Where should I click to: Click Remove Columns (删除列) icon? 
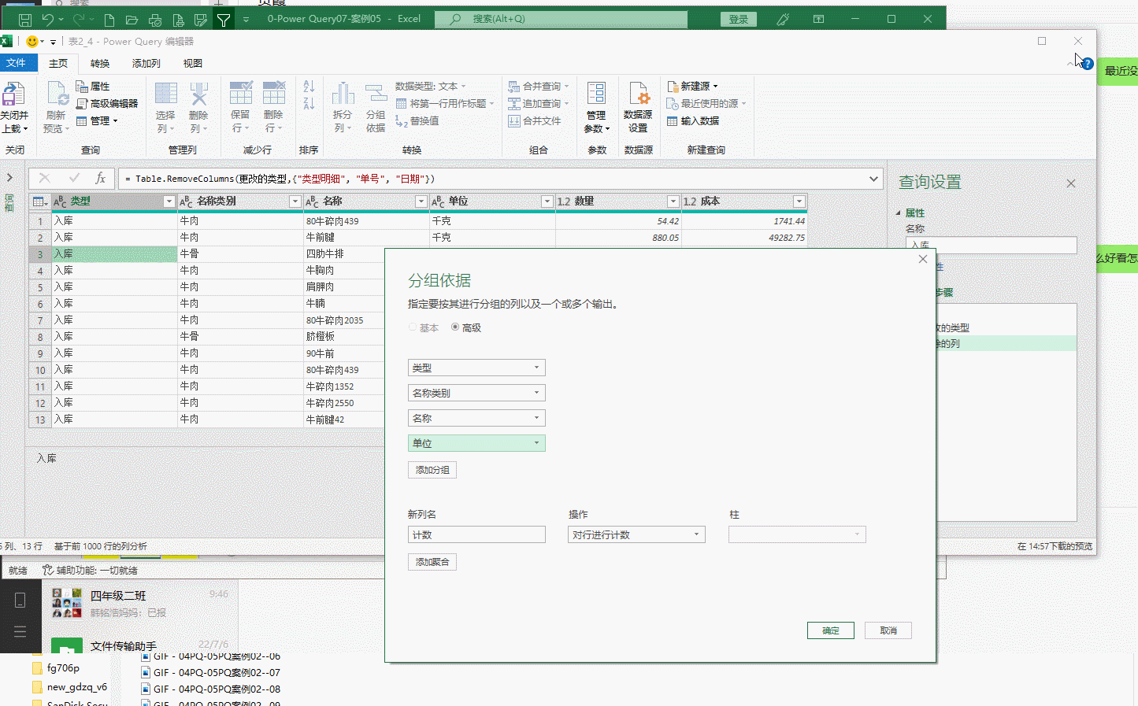[x=198, y=94]
